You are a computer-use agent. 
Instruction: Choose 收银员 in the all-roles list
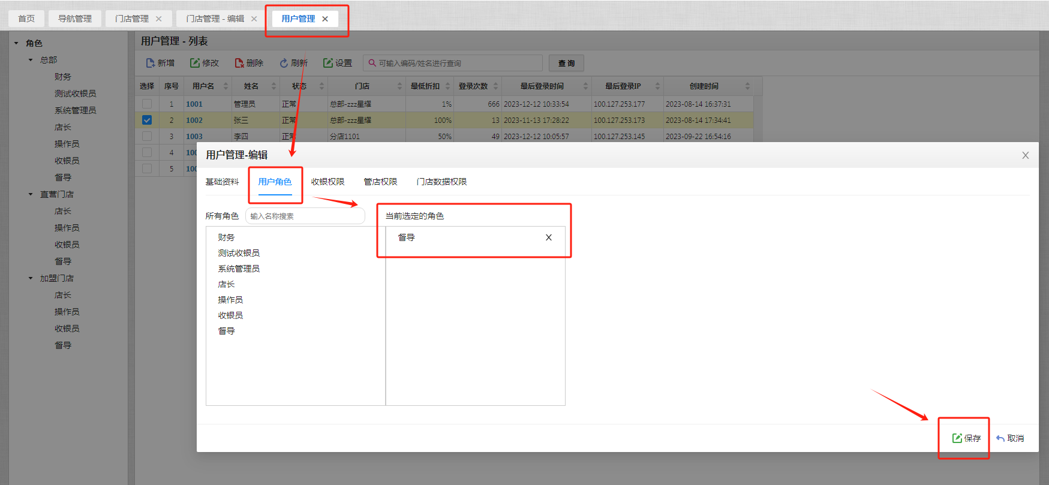(x=231, y=315)
